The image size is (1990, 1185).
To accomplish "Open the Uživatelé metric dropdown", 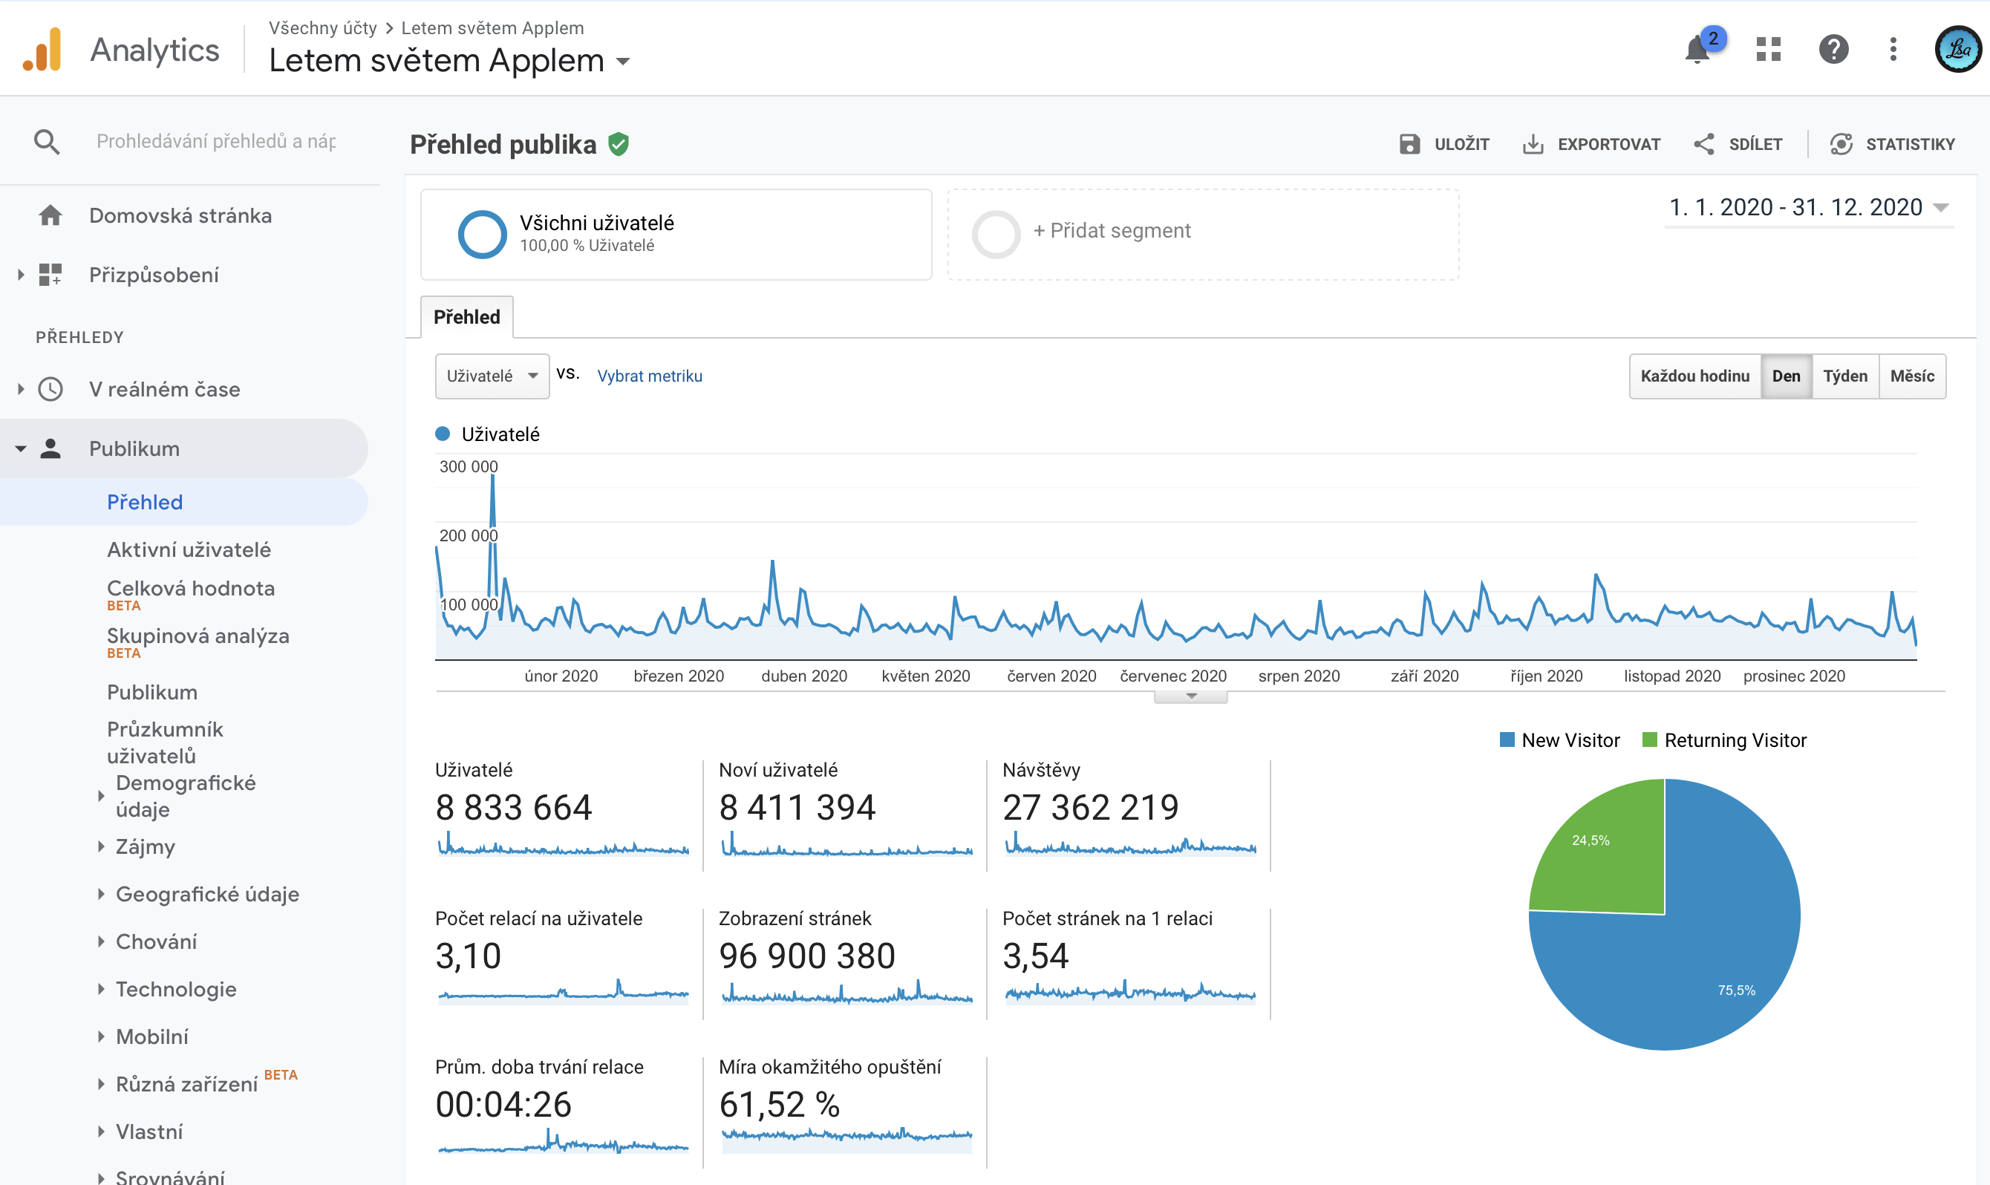I will click(x=492, y=376).
